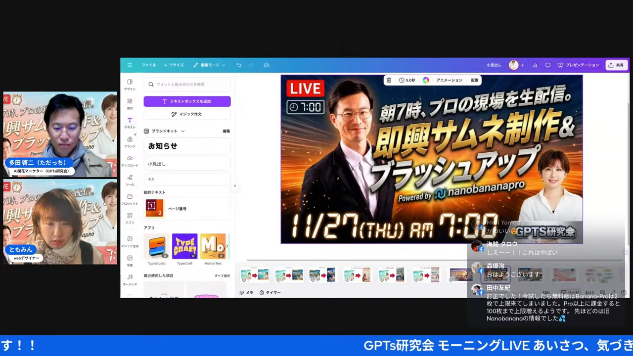Add the お知らせ heading style

click(x=187, y=146)
